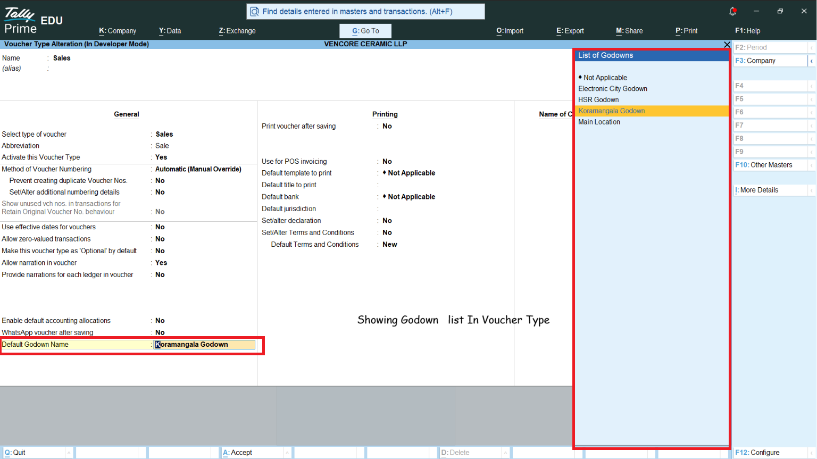Click the Find details search box
Image resolution: width=817 pixels, height=459 pixels.
coord(365,11)
